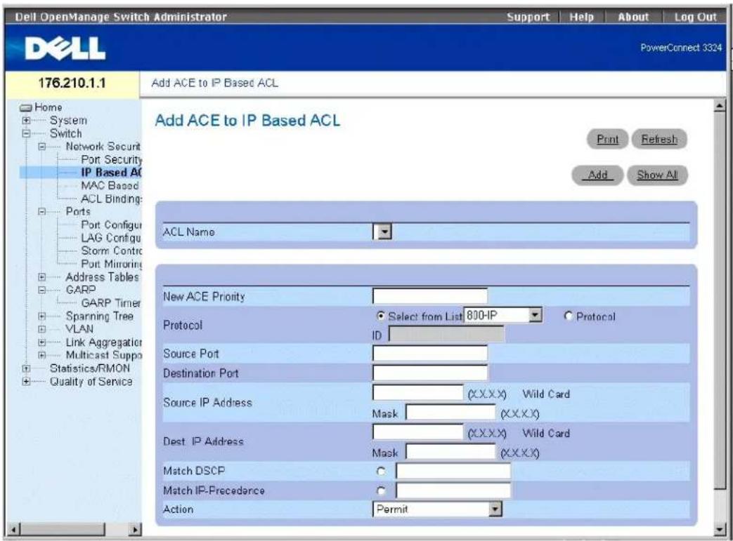Image resolution: width=733 pixels, height=541 pixels.
Task: Click the Show All button
Action: tap(657, 175)
